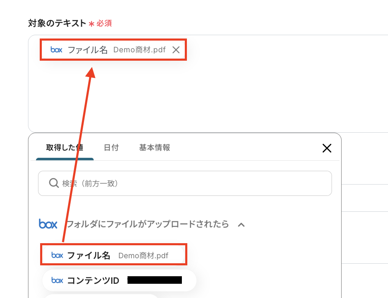
Task: Click the partially visible option below コンテンツID
Action: (x=100, y=296)
